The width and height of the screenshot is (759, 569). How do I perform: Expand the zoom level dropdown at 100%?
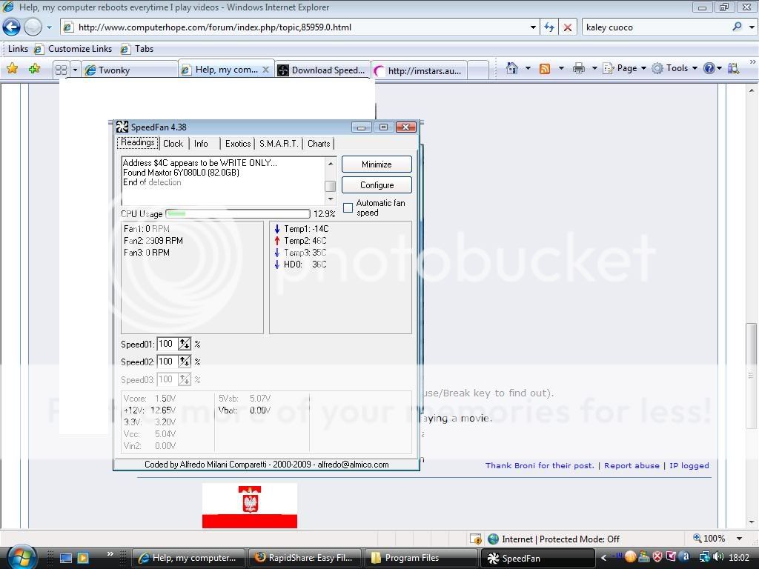(x=739, y=539)
